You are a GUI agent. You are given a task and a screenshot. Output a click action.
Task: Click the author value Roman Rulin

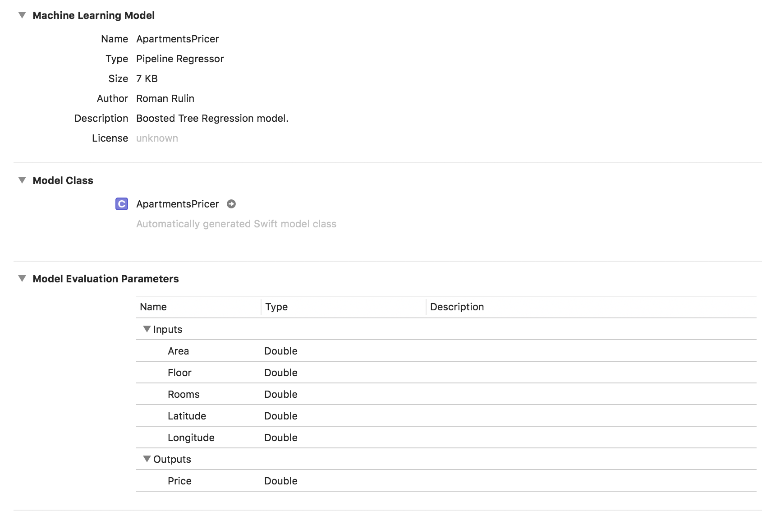165,99
